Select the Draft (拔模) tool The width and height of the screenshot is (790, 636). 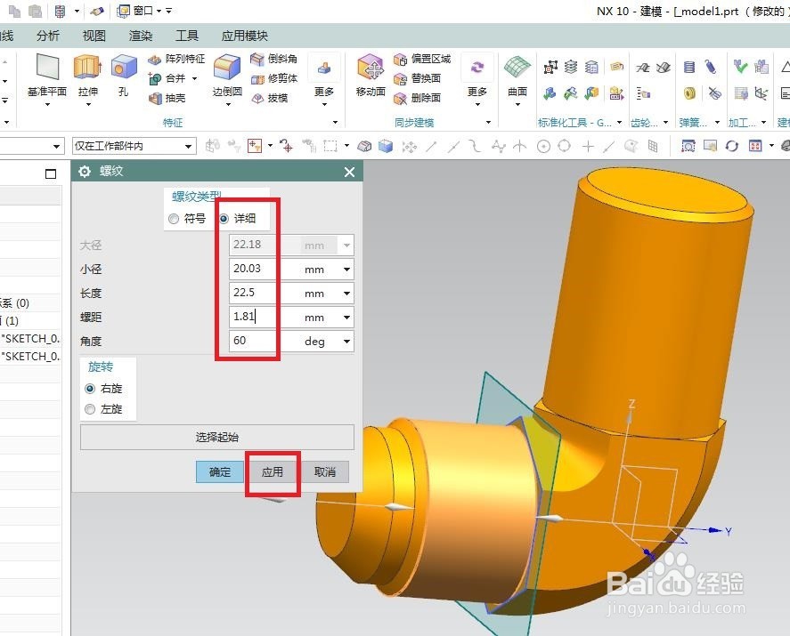coord(270,98)
